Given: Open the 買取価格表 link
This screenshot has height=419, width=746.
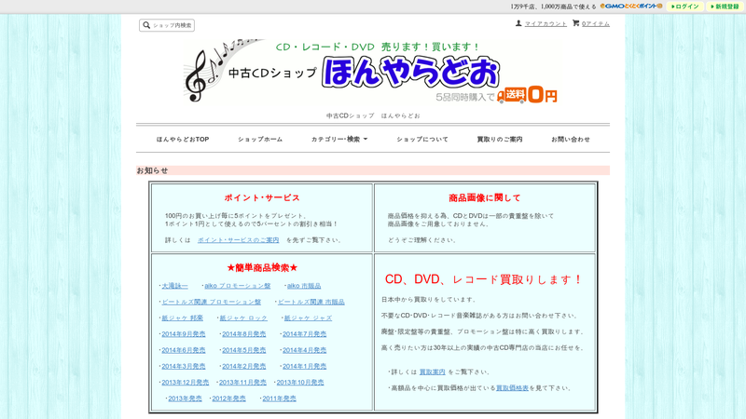Looking at the screenshot, I should click(512, 388).
